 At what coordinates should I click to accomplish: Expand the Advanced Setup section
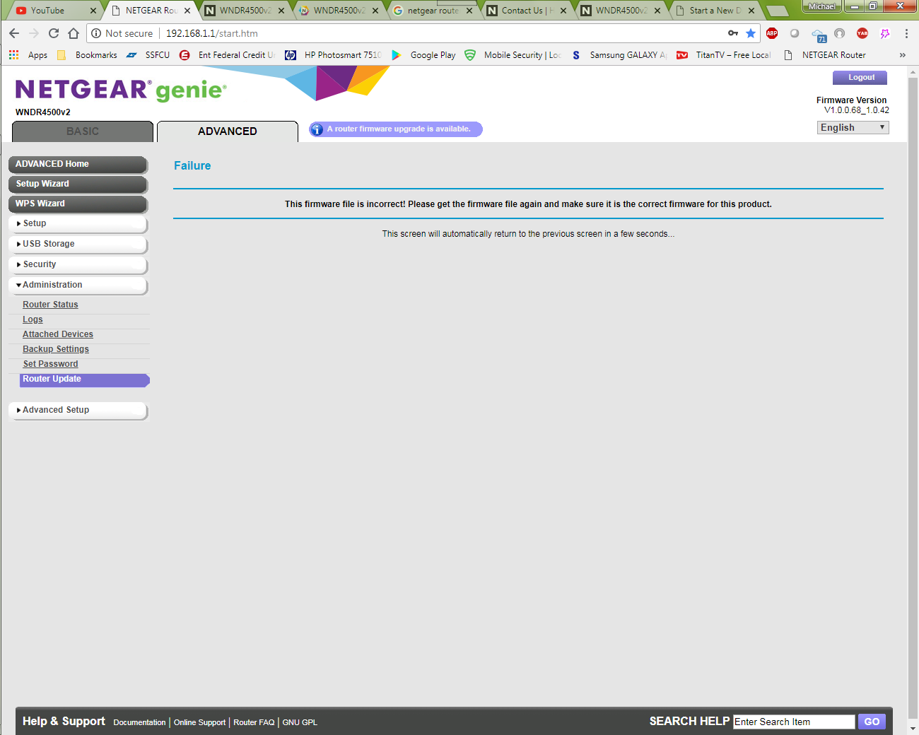coord(78,410)
